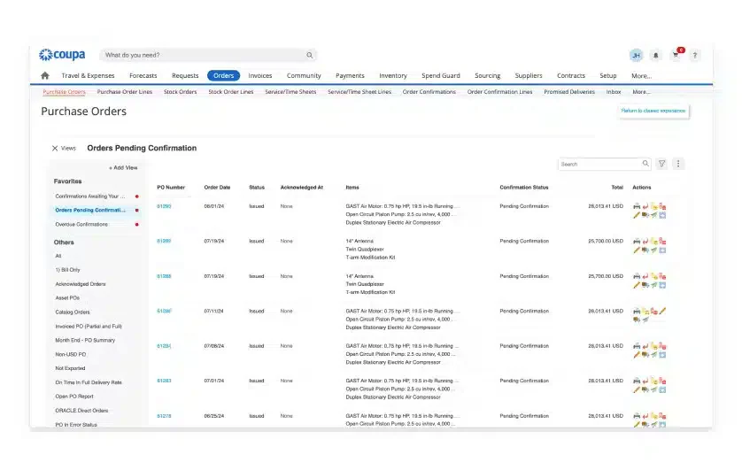Open purchase order 61278
The image size is (742, 470).
[164, 416]
